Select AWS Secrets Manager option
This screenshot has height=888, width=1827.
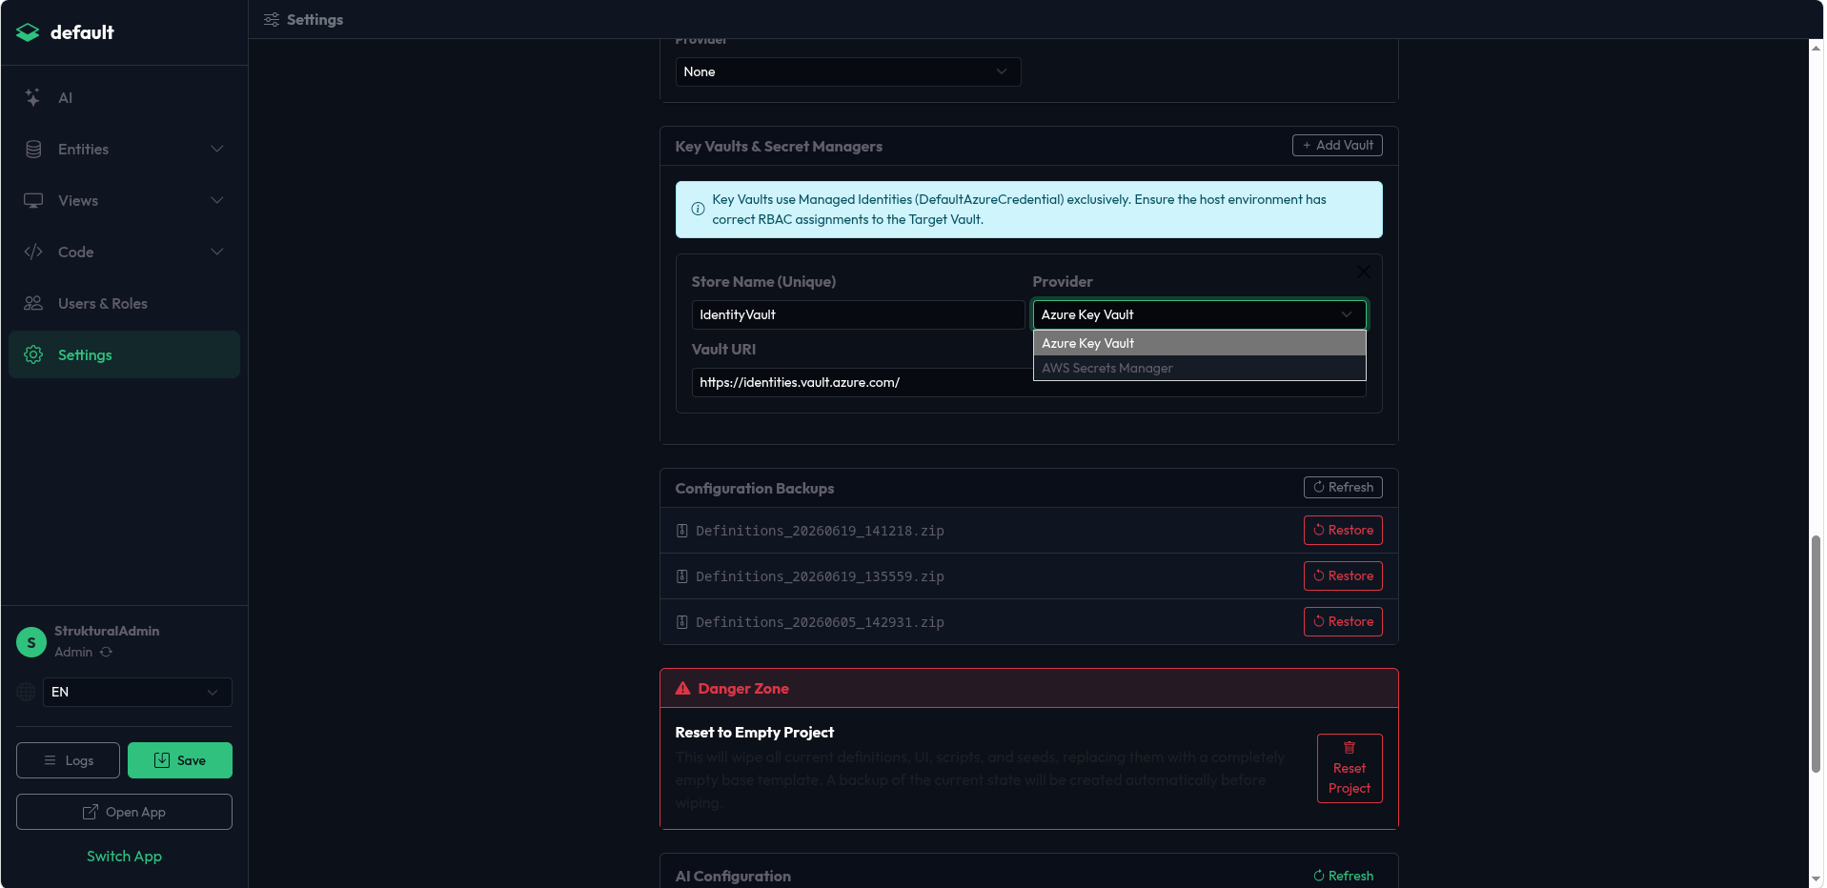click(1199, 368)
